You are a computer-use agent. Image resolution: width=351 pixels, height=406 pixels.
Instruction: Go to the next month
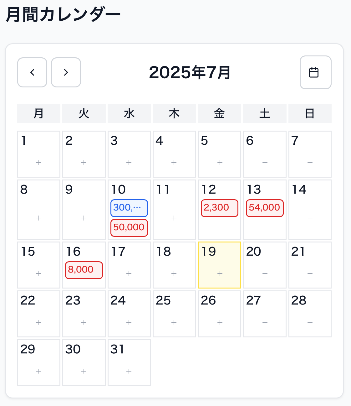point(66,72)
